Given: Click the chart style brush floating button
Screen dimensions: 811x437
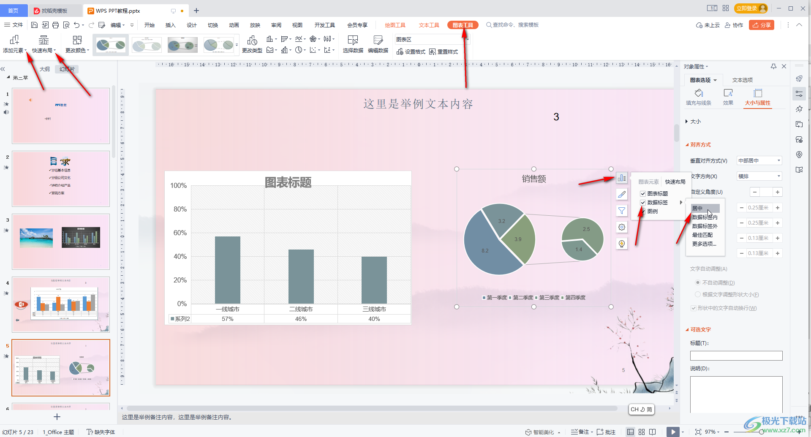Looking at the screenshot, I should point(622,194).
